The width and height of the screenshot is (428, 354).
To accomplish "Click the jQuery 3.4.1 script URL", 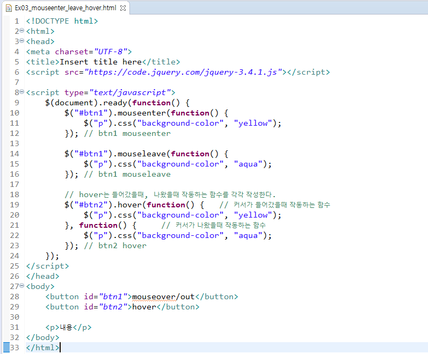I will [183, 72].
